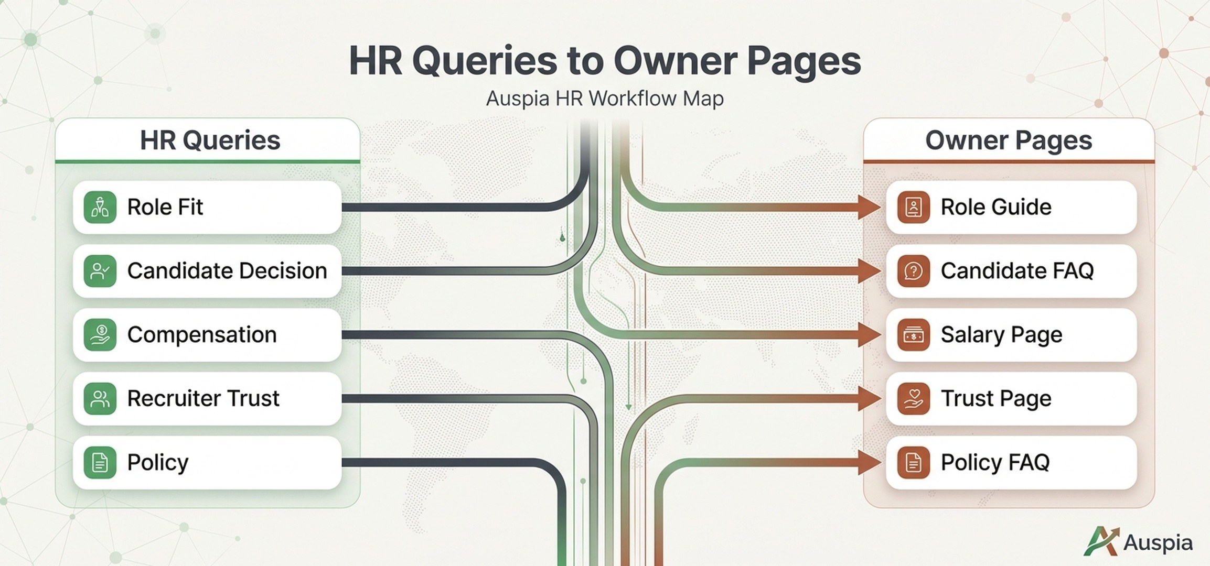Click the arrowhead pointing to Candidate FAQ
1210x566 pixels.
(870, 271)
